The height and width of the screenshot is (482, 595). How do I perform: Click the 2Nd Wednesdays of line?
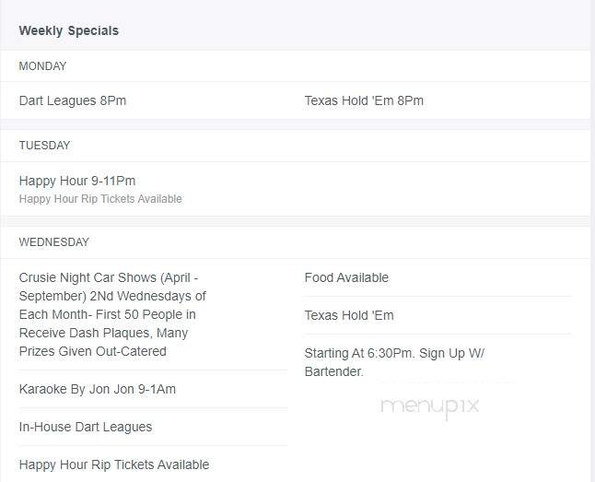(x=147, y=296)
